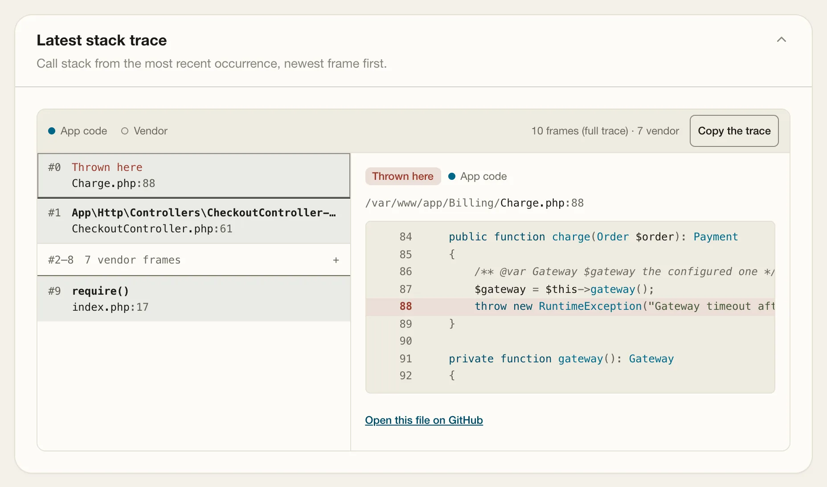Select frame #1 CheckoutController.php:61
Image resolution: width=827 pixels, height=487 pixels.
pos(194,221)
